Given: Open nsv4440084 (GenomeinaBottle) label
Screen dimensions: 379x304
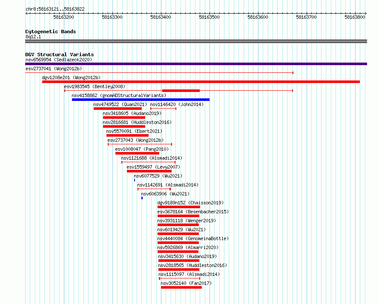Looking at the screenshot, I should click(x=193, y=238).
